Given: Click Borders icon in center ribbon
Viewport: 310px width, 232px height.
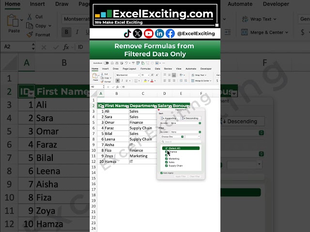Looking at the screenshot, I should (x=136, y=81).
